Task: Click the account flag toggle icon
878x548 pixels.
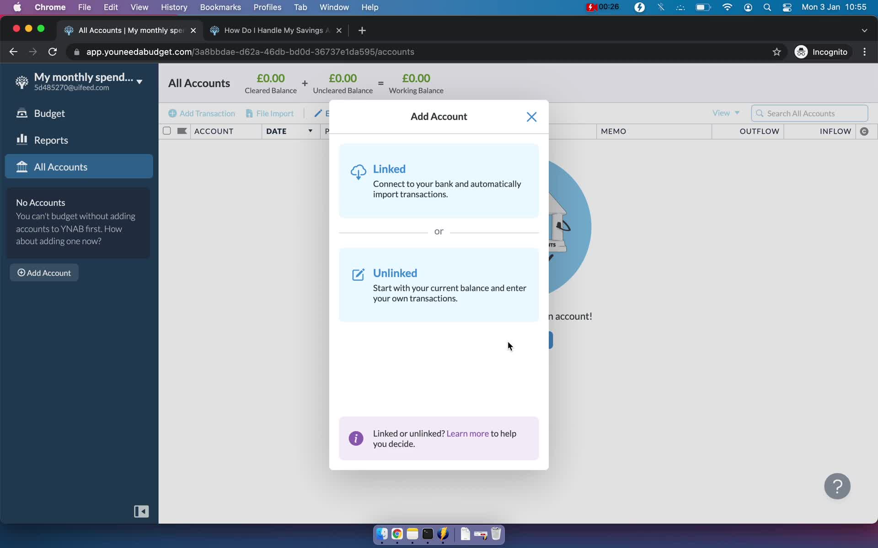Action: (x=182, y=131)
